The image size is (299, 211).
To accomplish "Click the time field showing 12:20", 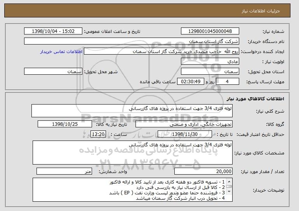I will click(x=98, y=134).
